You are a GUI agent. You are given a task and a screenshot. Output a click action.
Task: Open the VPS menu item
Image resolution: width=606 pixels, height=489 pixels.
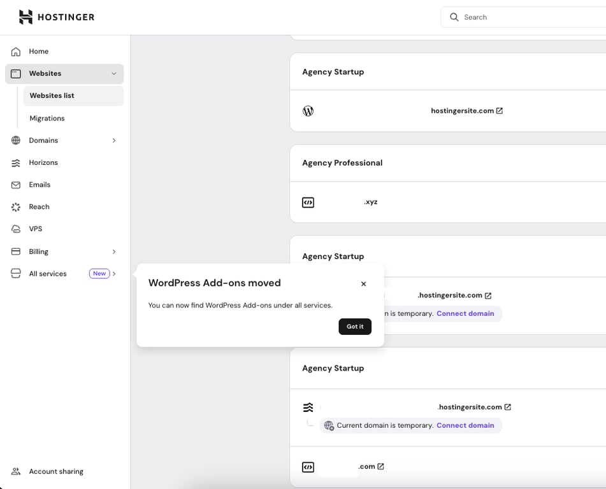[x=64, y=229]
